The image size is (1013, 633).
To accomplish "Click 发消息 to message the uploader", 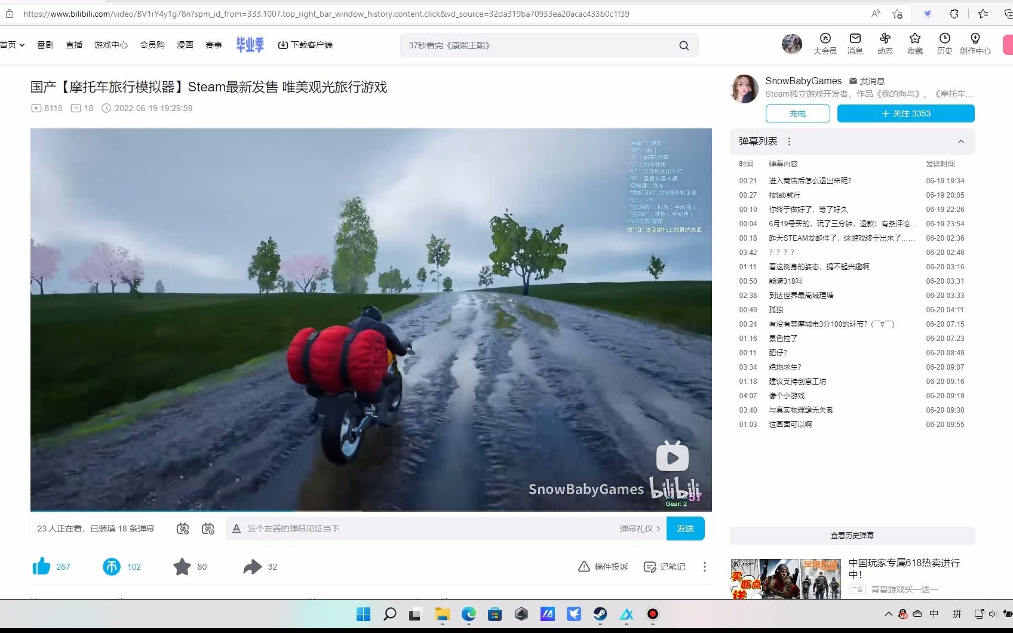I will click(x=867, y=81).
